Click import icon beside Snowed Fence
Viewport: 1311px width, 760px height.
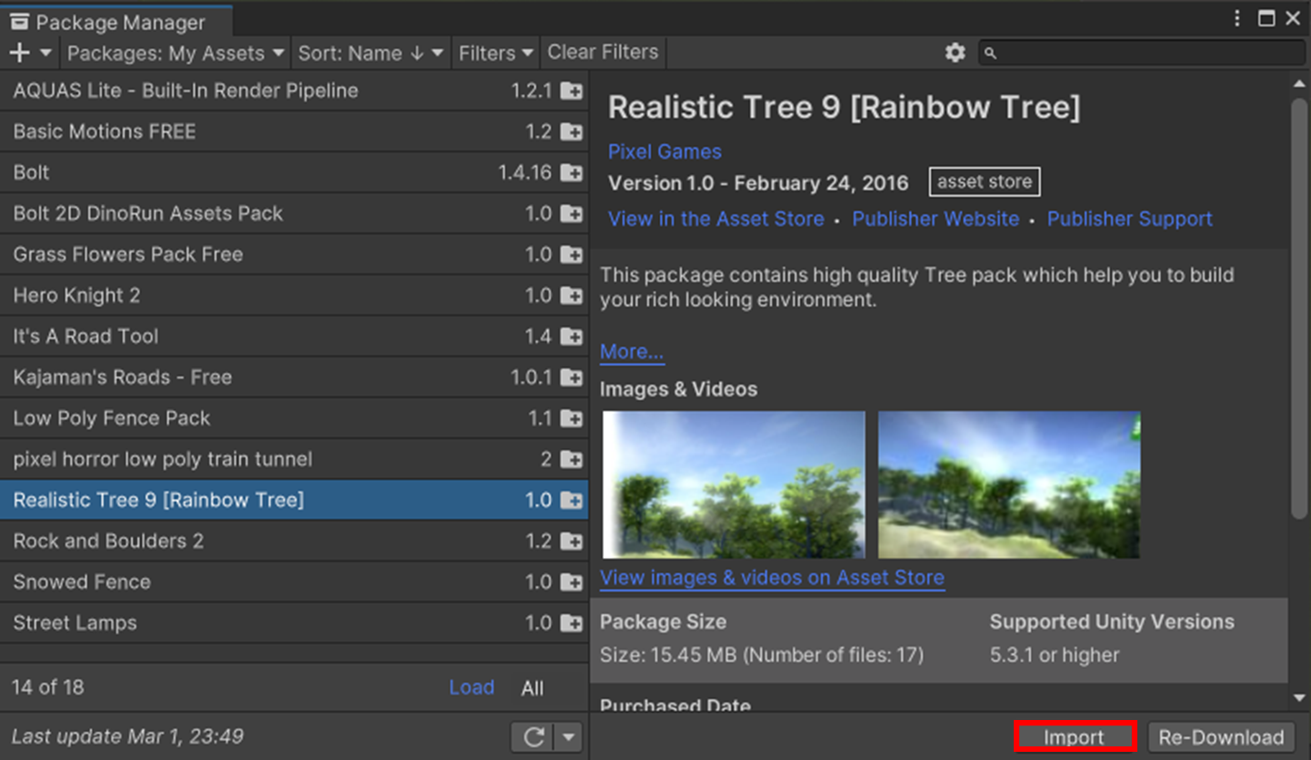[571, 582]
